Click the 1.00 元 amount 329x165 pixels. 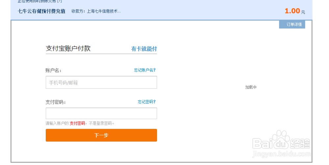coord(295,11)
